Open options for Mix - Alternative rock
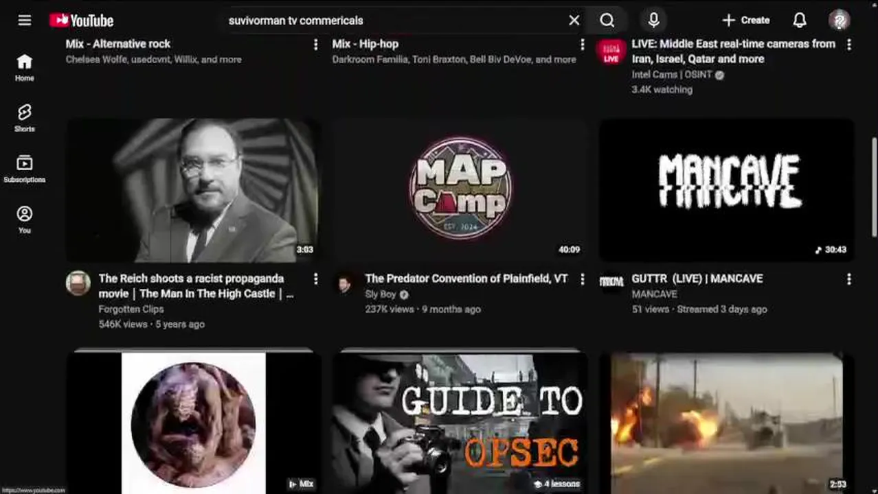This screenshot has height=494, width=878. click(316, 44)
